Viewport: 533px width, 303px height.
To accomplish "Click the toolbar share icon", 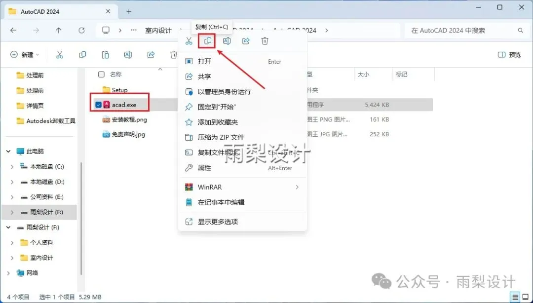I will point(151,55).
